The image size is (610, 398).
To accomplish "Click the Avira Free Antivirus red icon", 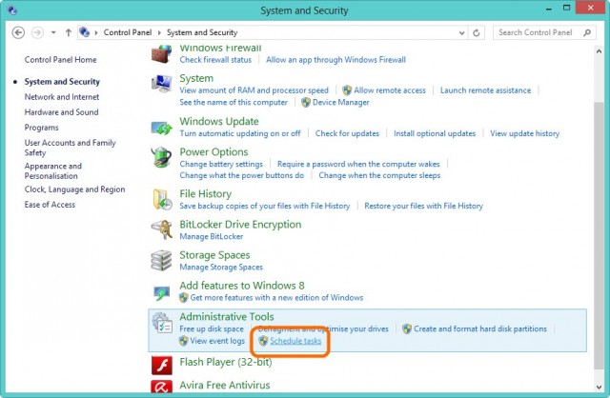I will pyautogui.click(x=161, y=387).
